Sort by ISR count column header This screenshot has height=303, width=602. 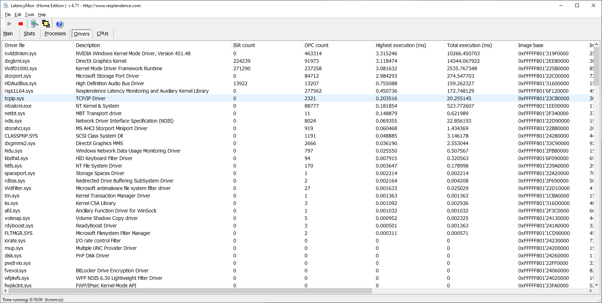(x=266, y=45)
